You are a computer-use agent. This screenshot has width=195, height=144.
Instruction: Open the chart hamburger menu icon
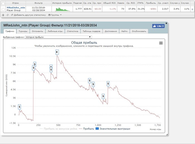click(x=161, y=43)
